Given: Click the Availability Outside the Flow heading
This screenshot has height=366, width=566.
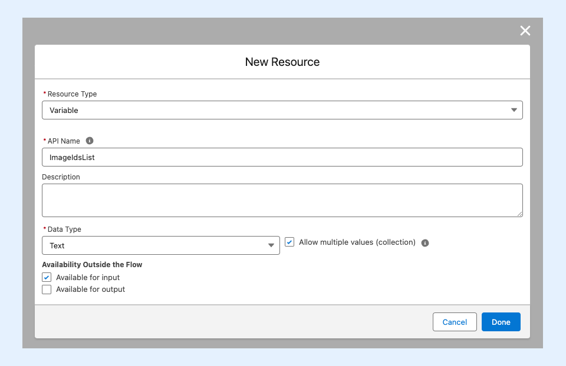Looking at the screenshot, I should point(92,265).
